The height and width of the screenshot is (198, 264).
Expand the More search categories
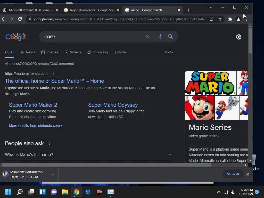tap(120, 52)
